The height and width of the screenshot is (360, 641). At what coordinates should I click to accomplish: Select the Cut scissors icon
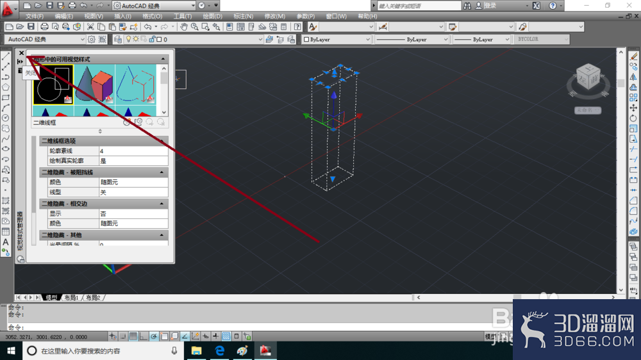[90, 27]
